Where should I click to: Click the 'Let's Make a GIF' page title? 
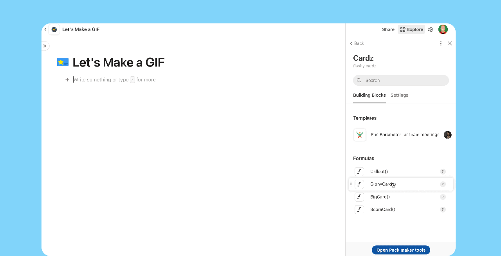click(119, 62)
